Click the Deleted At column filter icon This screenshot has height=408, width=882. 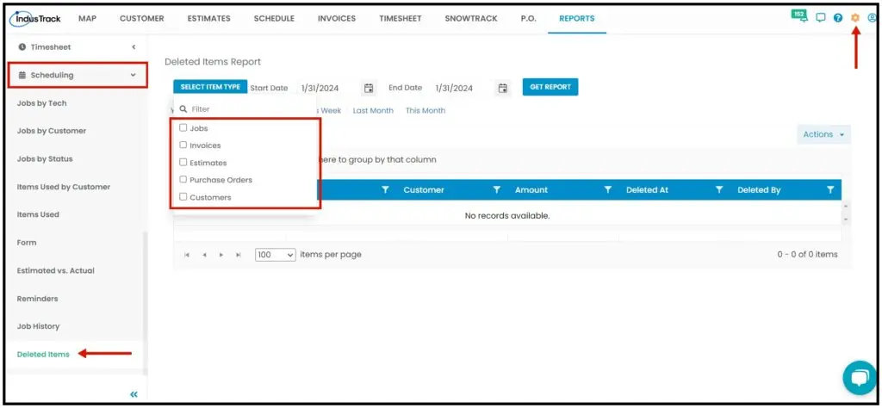pos(719,190)
